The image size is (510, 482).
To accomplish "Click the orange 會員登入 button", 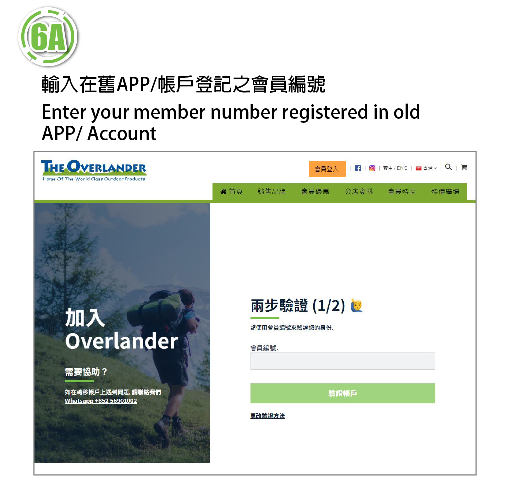I will [x=327, y=169].
